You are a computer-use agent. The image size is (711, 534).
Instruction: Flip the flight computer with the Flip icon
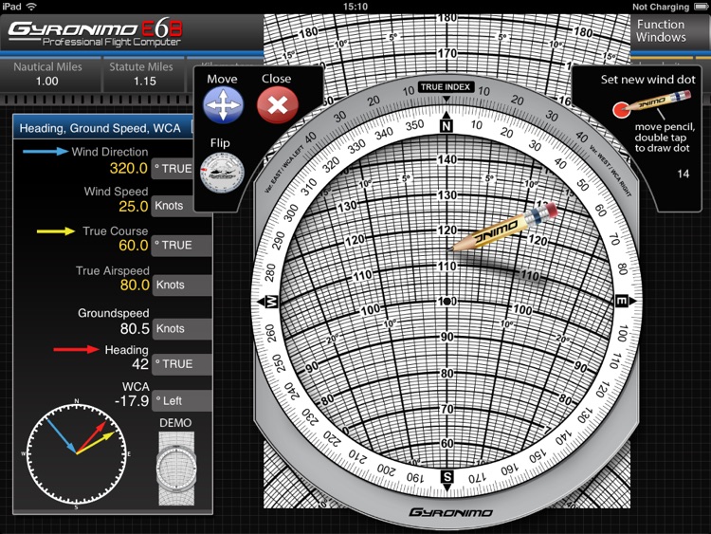click(x=222, y=173)
